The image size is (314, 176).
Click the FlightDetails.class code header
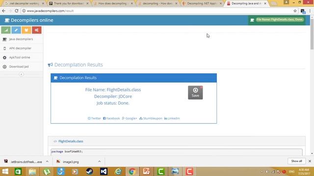[x=71, y=141]
